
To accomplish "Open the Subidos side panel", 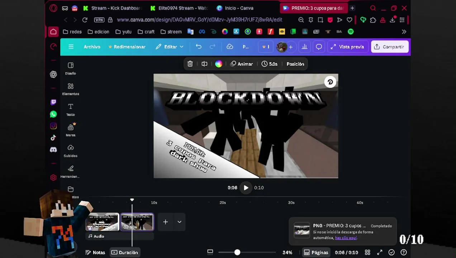I will 71,151.
